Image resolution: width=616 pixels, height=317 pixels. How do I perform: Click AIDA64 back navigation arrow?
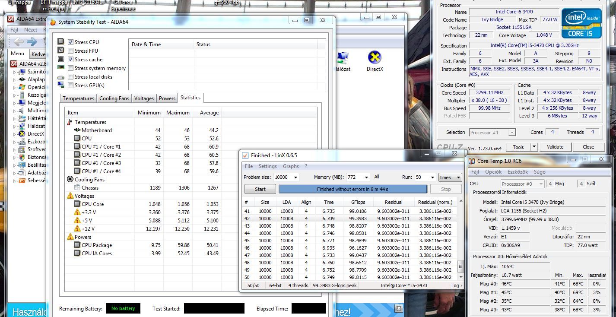coord(18,42)
